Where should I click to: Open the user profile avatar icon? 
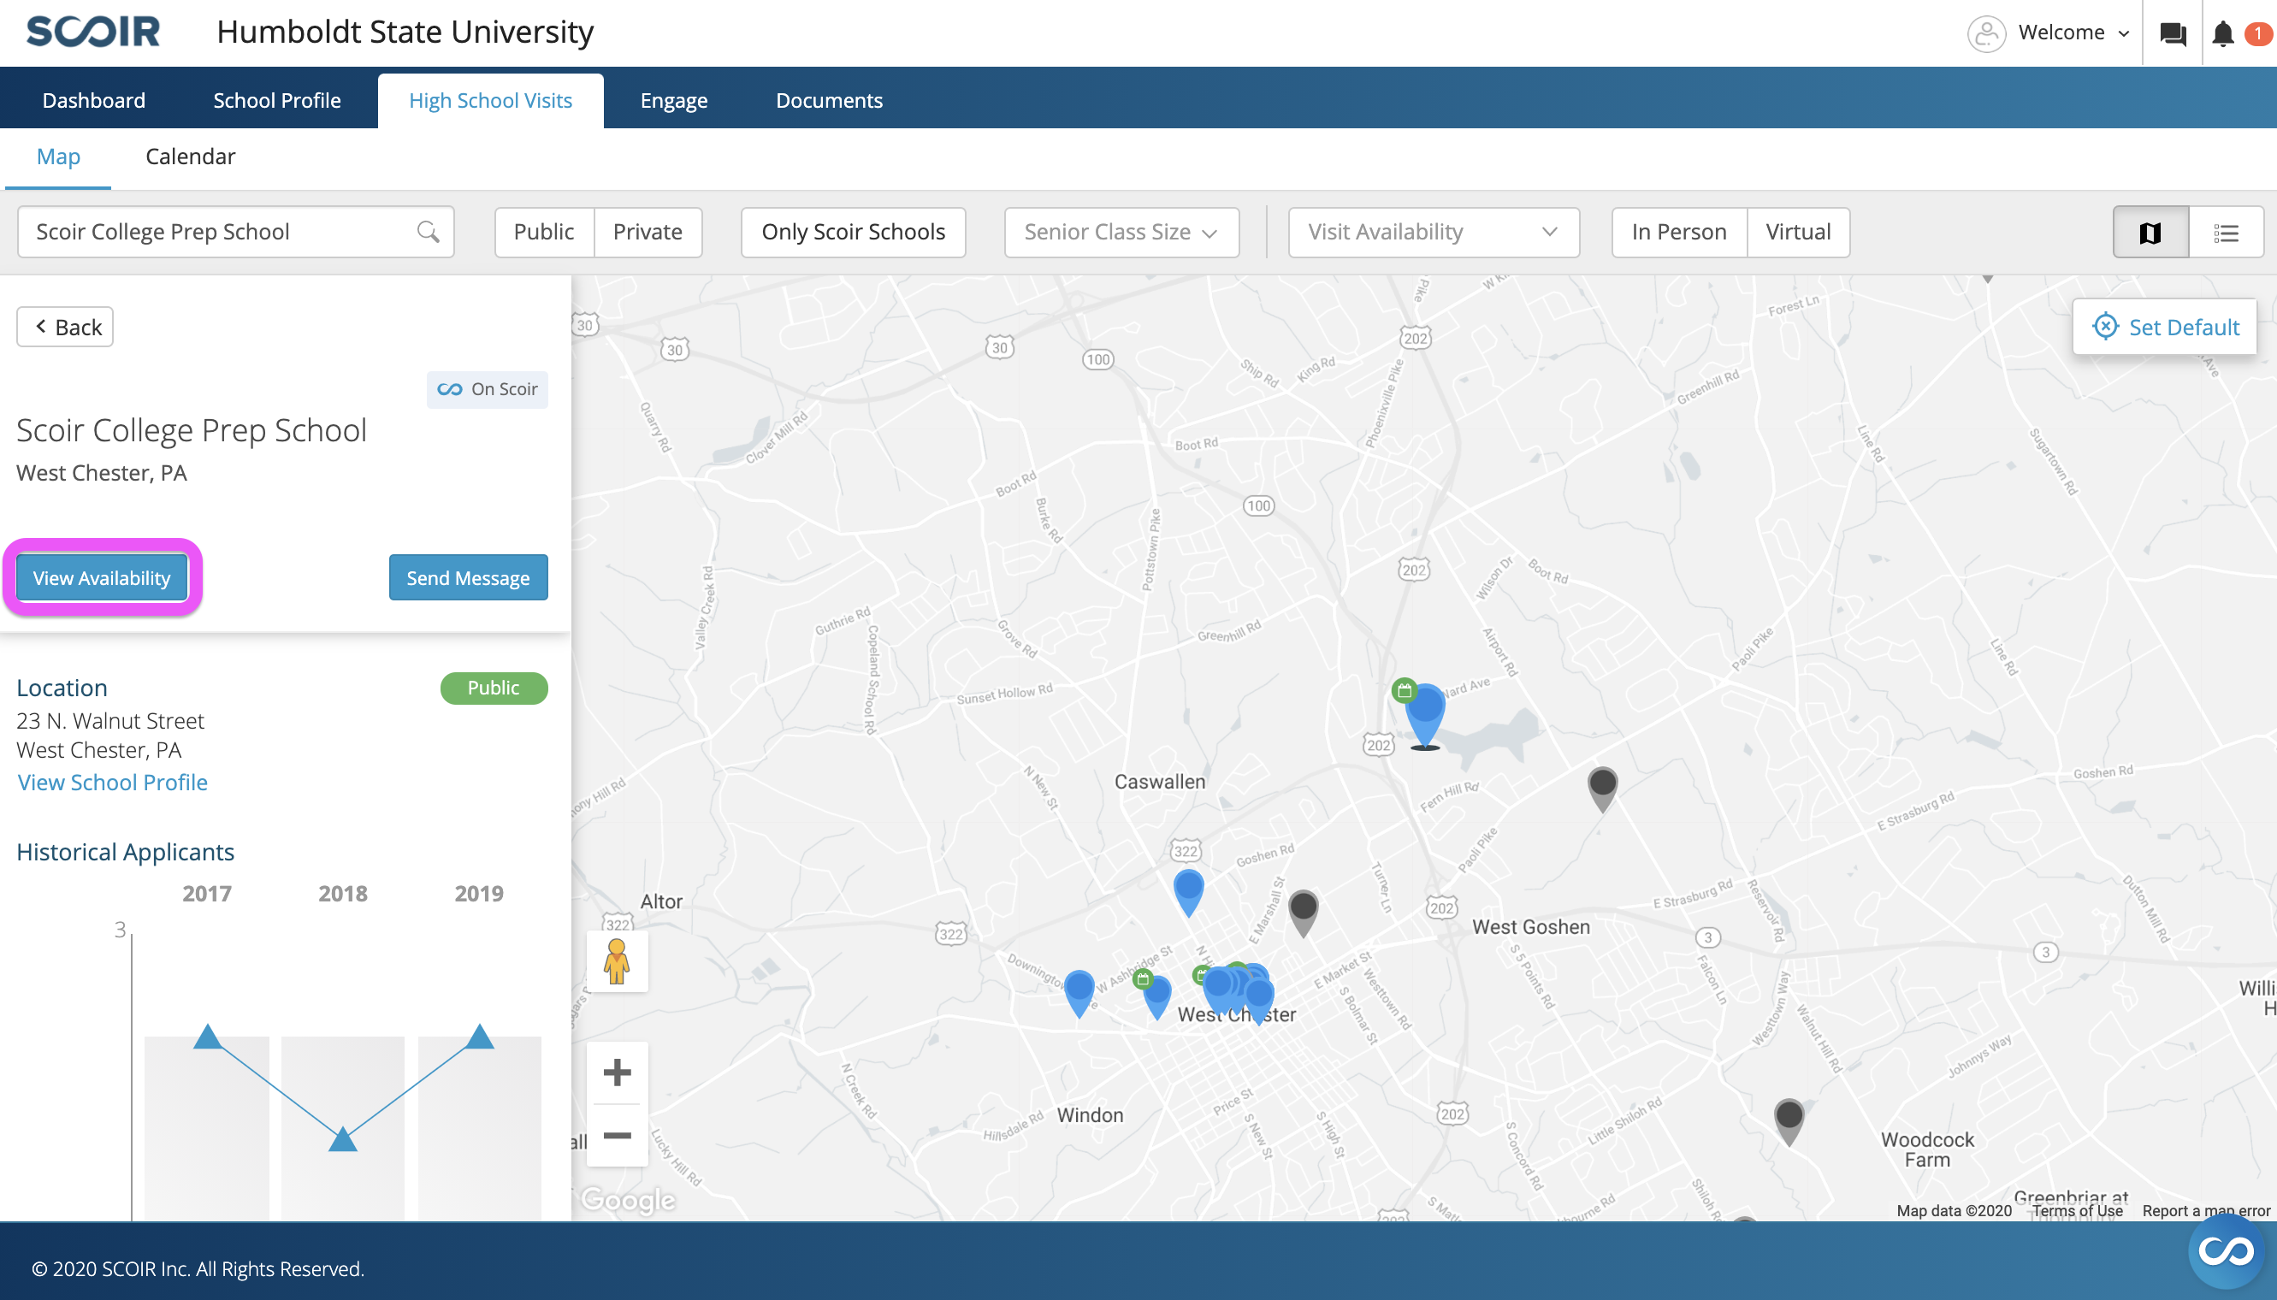coord(1986,33)
